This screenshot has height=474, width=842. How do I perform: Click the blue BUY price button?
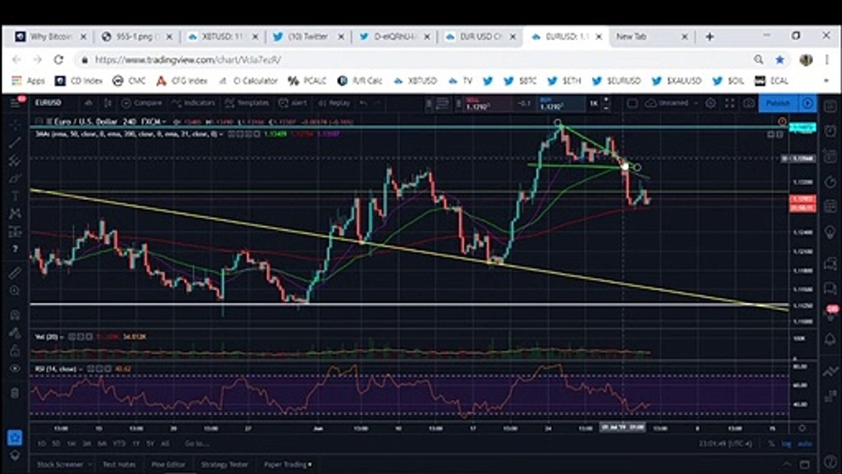point(560,103)
